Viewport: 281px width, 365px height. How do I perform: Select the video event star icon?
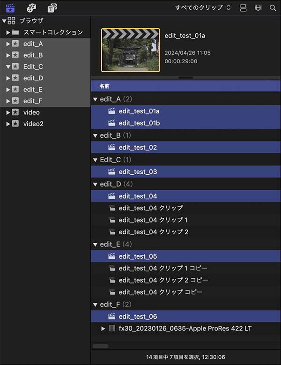(15, 112)
